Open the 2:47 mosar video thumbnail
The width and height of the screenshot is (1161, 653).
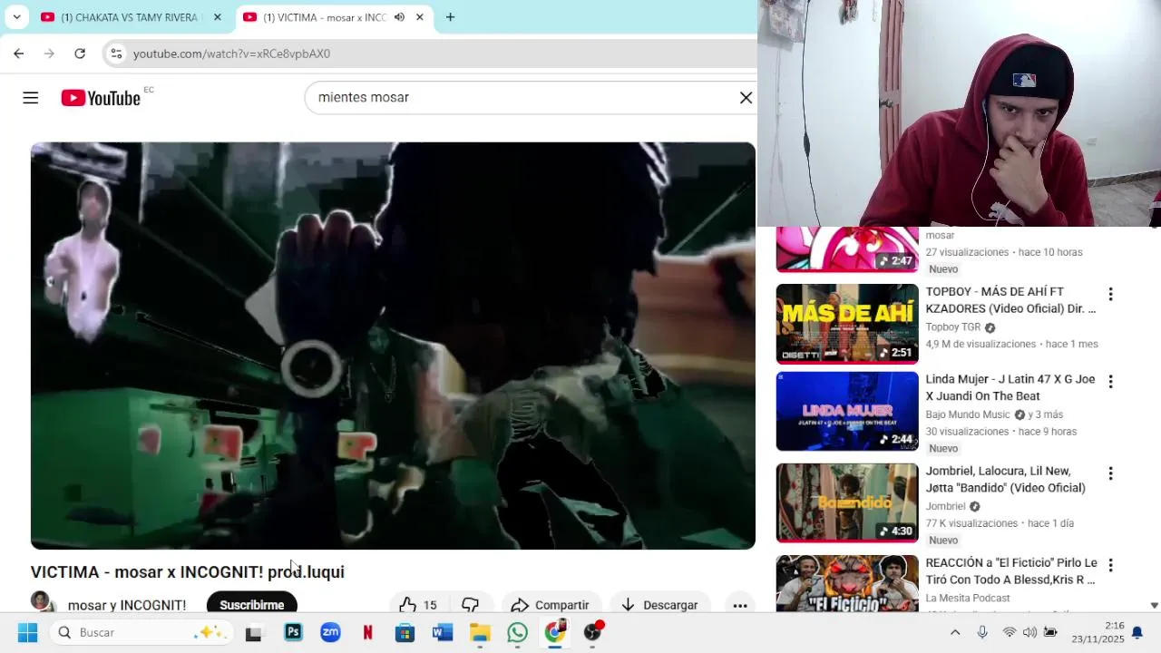[847, 249]
